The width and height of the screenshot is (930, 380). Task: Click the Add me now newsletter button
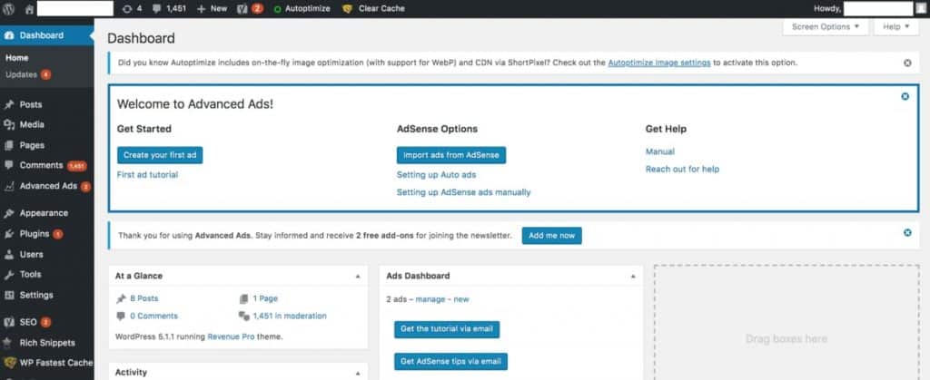[552, 236]
